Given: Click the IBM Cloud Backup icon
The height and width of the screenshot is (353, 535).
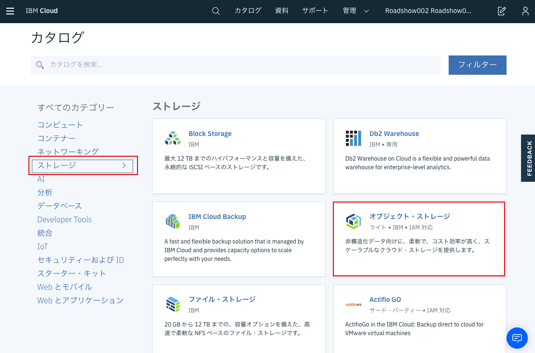Looking at the screenshot, I should point(173,221).
